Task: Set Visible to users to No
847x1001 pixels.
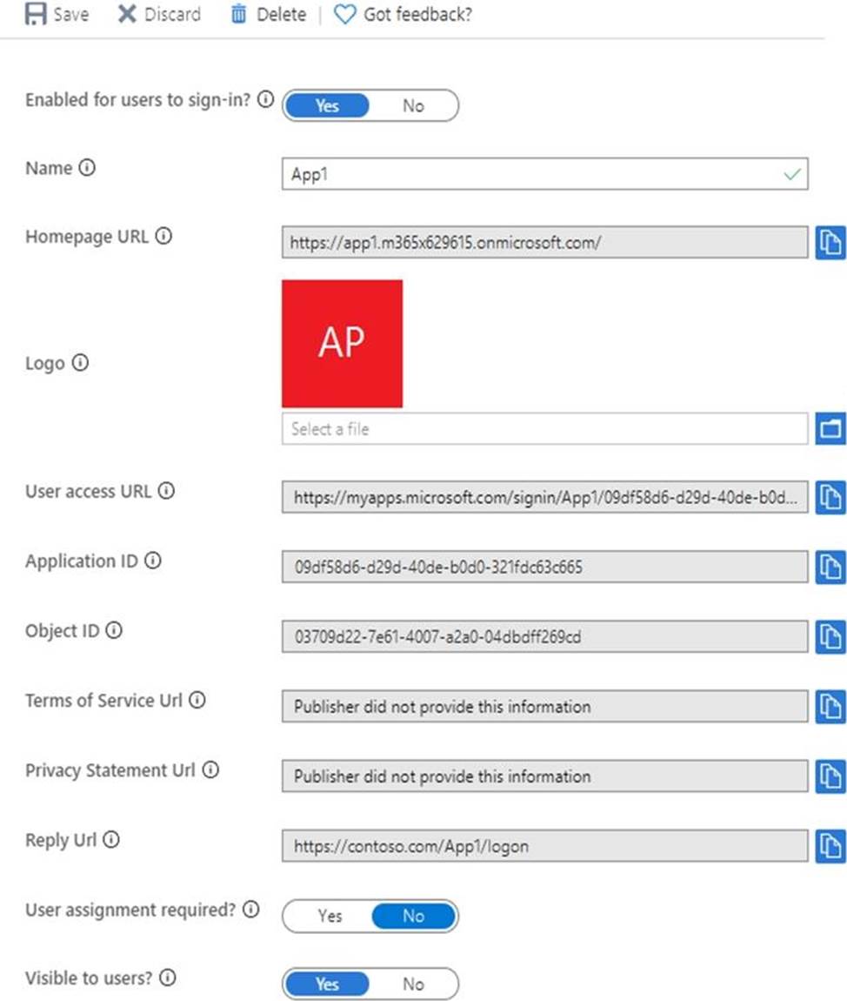Action: [x=413, y=984]
